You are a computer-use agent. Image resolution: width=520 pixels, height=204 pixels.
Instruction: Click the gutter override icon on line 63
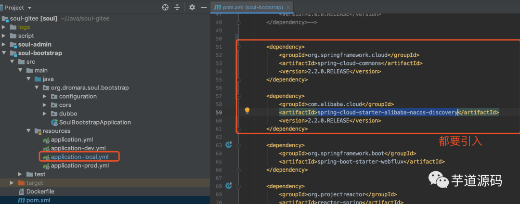point(229,145)
